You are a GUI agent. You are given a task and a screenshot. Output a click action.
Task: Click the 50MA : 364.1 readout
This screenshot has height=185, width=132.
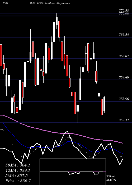point(18,165)
